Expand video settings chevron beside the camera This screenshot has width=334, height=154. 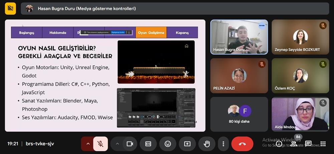117,144
